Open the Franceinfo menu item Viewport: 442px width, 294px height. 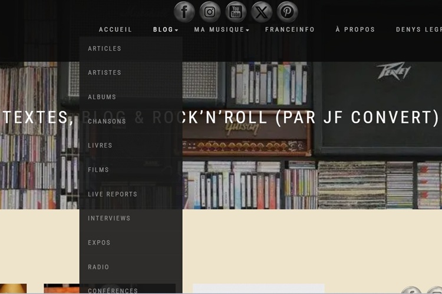[x=290, y=29]
